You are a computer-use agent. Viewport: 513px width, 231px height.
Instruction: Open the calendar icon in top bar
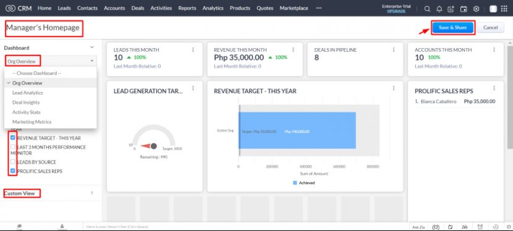click(x=464, y=9)
